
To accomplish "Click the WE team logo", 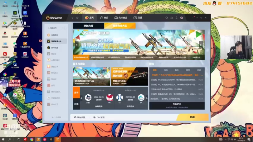I will (x=109, y=98).
